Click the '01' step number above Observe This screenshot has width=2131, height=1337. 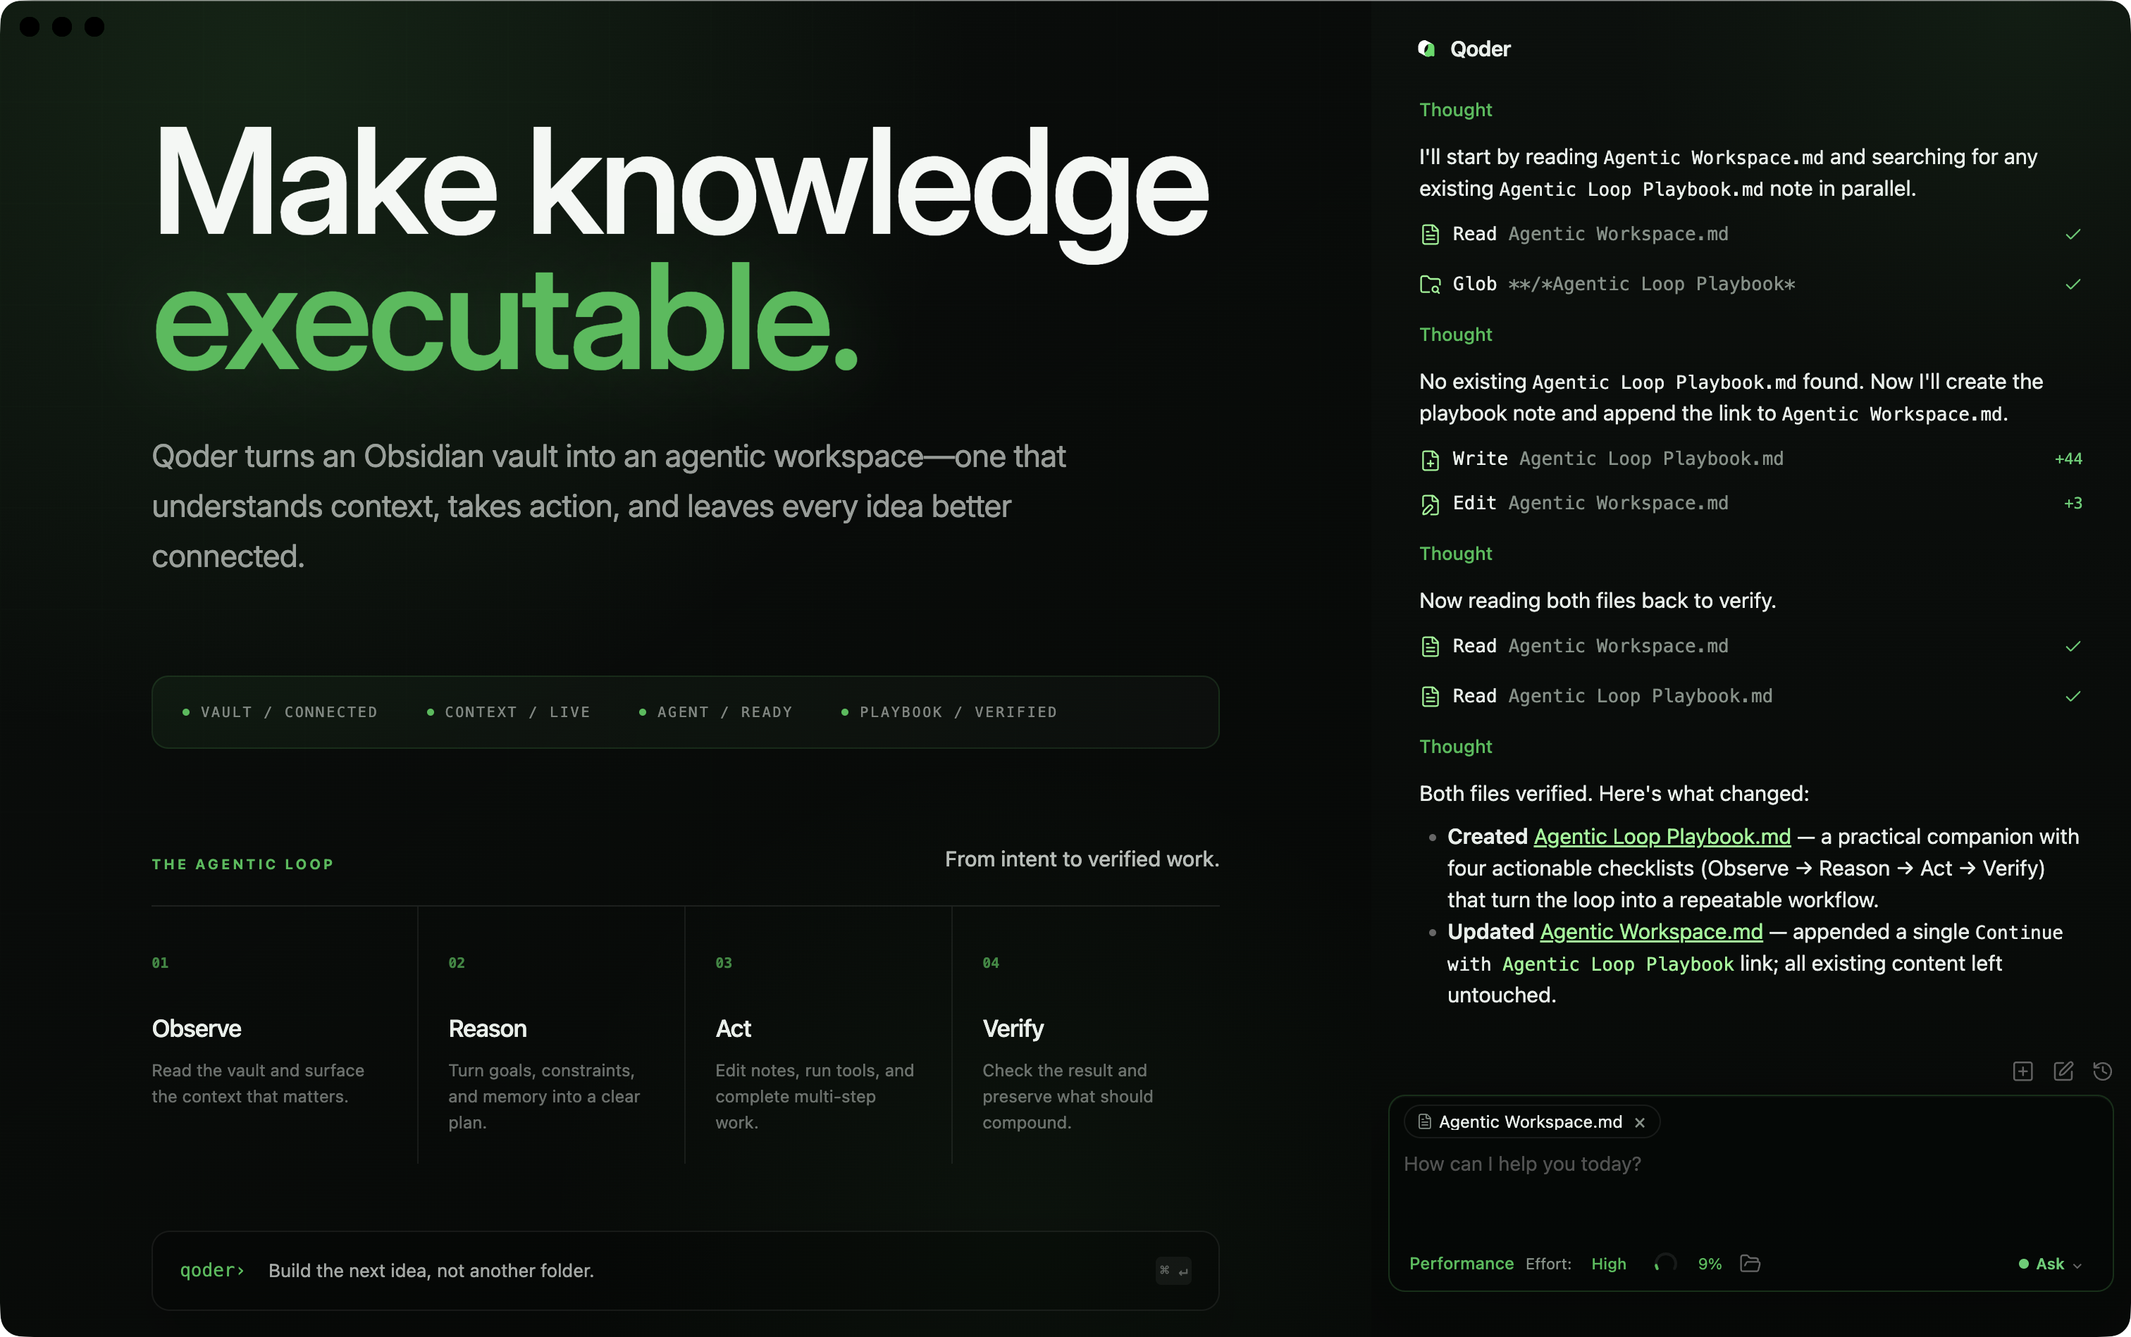[160, 963]
